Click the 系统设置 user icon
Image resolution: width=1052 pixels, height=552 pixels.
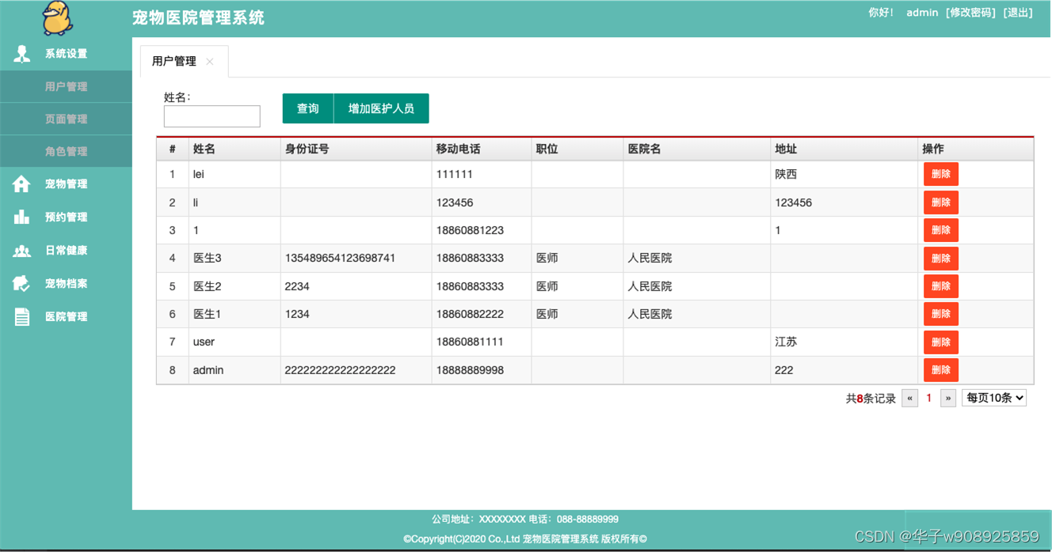21,54
